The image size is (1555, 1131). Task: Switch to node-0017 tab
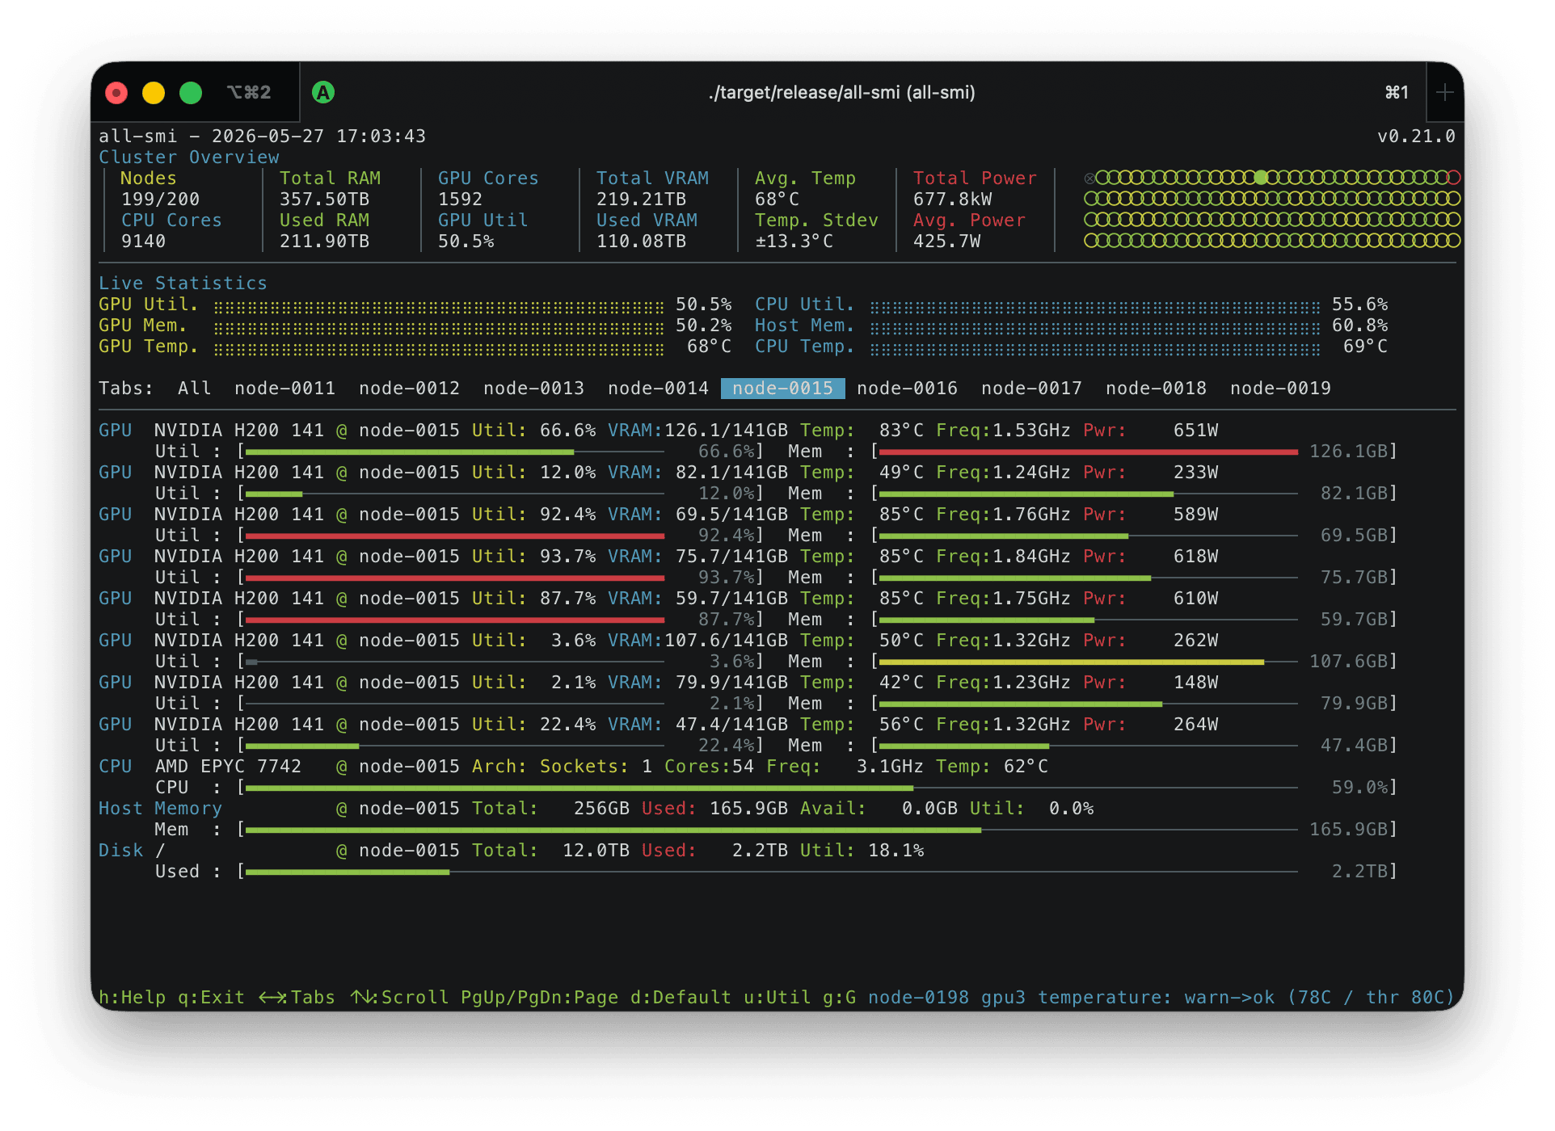(1032, 389)
